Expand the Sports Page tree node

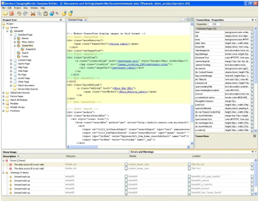pyautogui.click(x=11, y=64)
